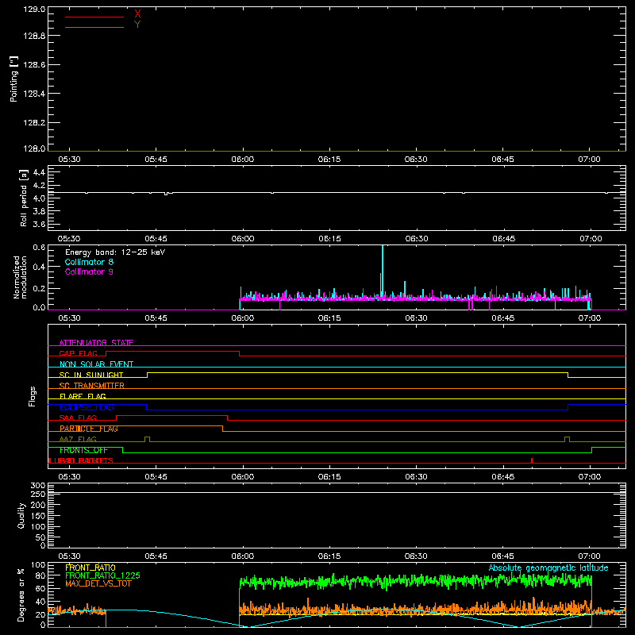Click the FLARE_FLAG label
This screenshot has height=635, width=635.
pos(83,396)
